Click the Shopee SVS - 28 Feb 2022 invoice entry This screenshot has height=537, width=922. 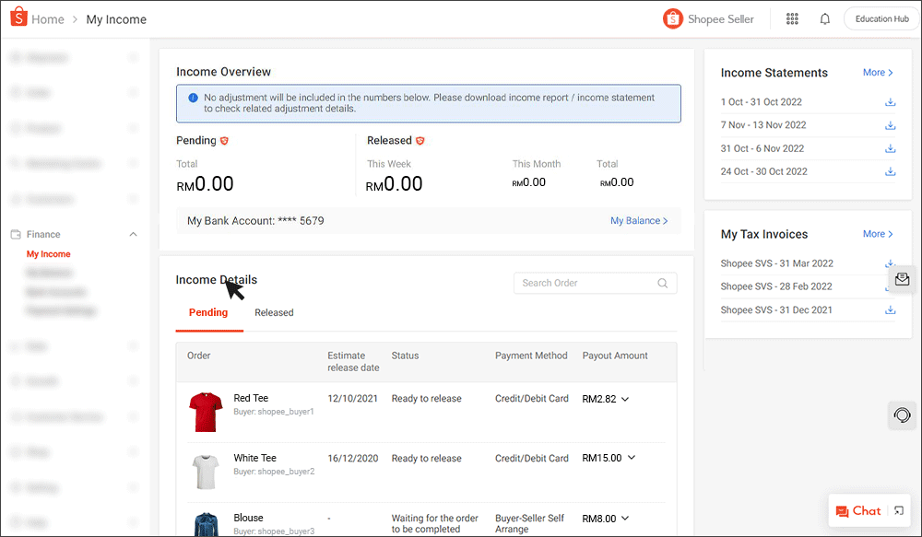[776, 286]
